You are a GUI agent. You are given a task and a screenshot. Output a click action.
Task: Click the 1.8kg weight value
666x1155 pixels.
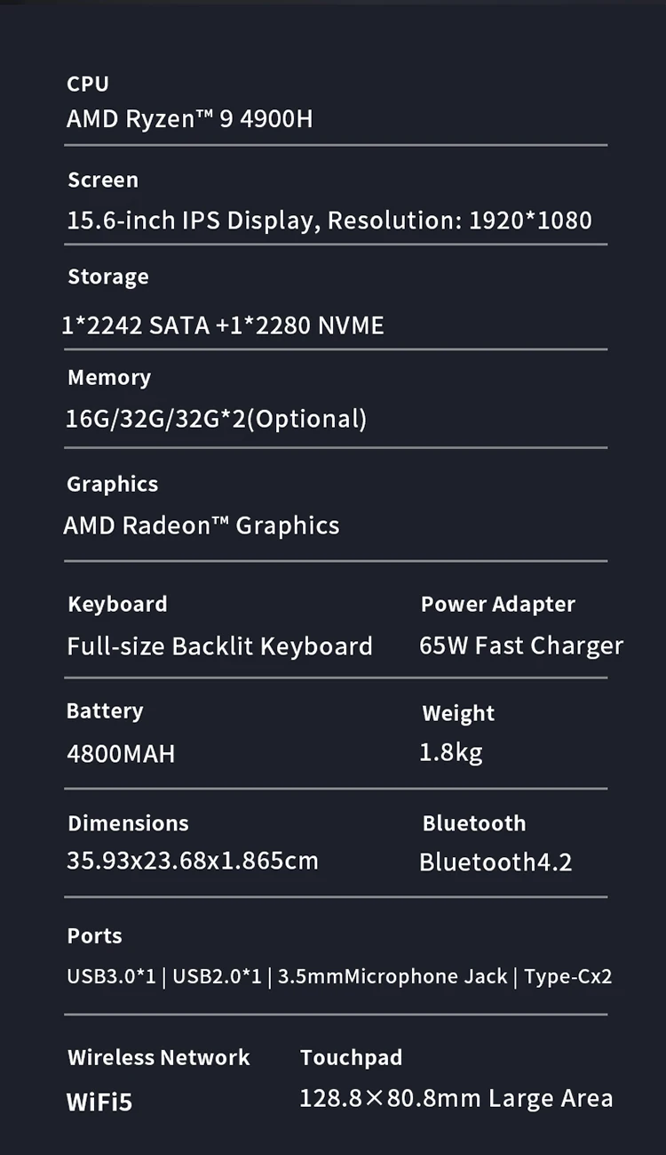coord(451,752)
